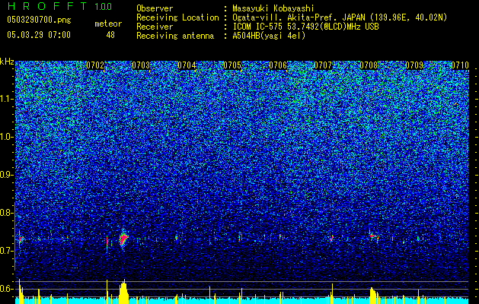Select the 0708 time label

369,65
